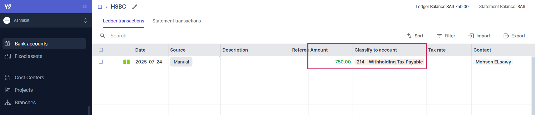Click the Import button
This screenshot has width=535, height=115.
click(479, 36)
